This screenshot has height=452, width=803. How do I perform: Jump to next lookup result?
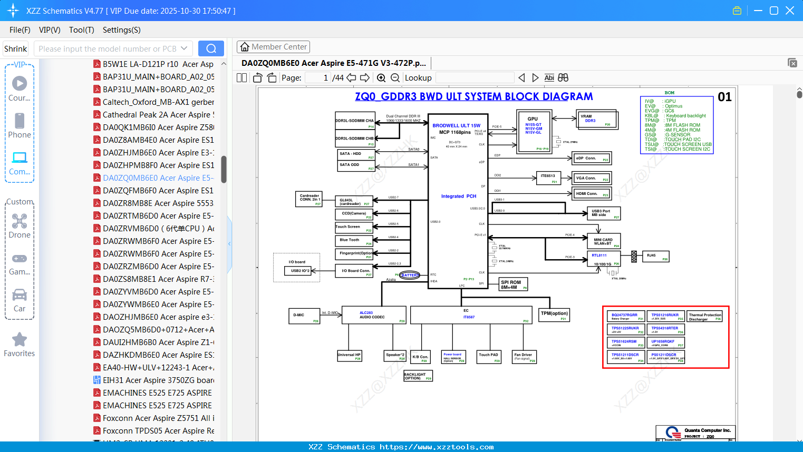coord(535,77)
